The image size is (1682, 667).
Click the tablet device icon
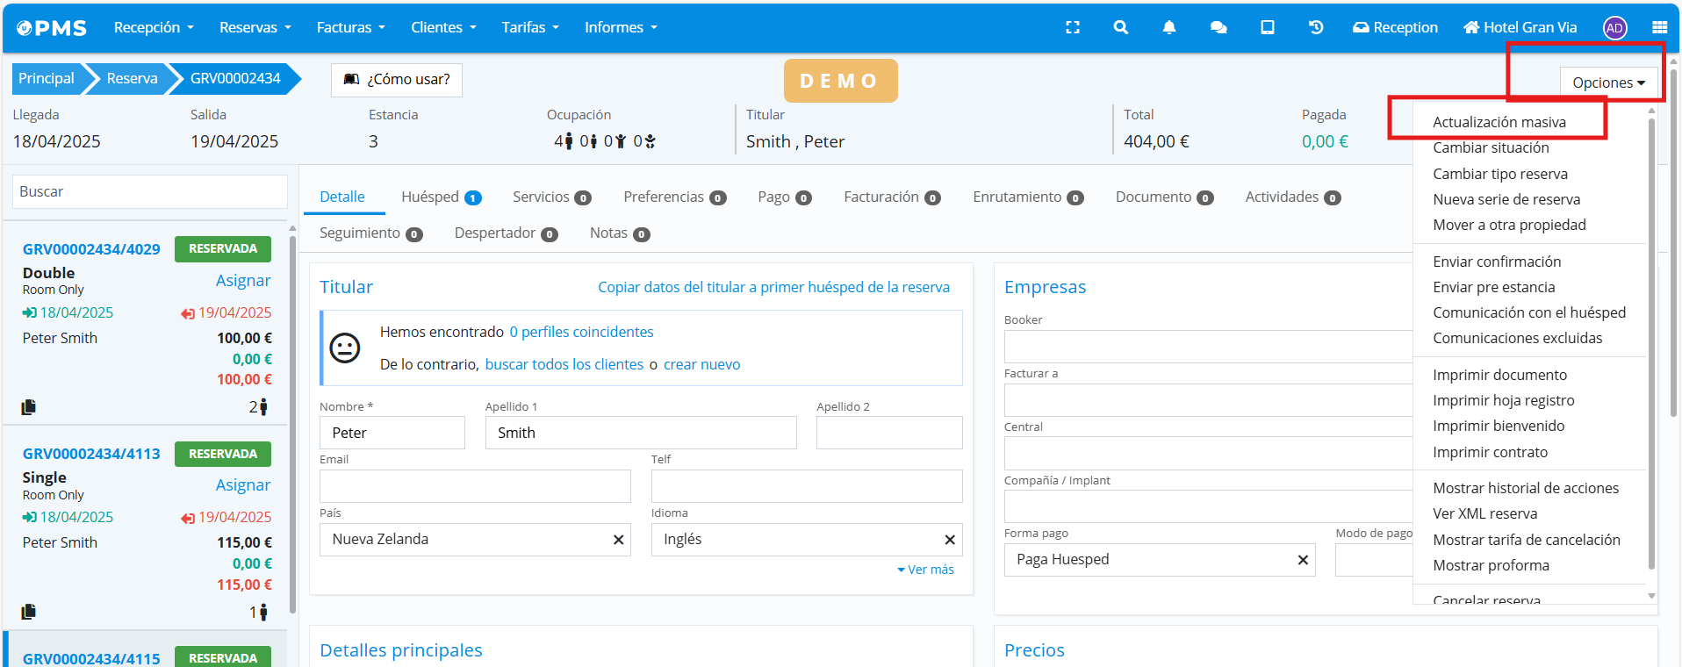click(1267, 27)
